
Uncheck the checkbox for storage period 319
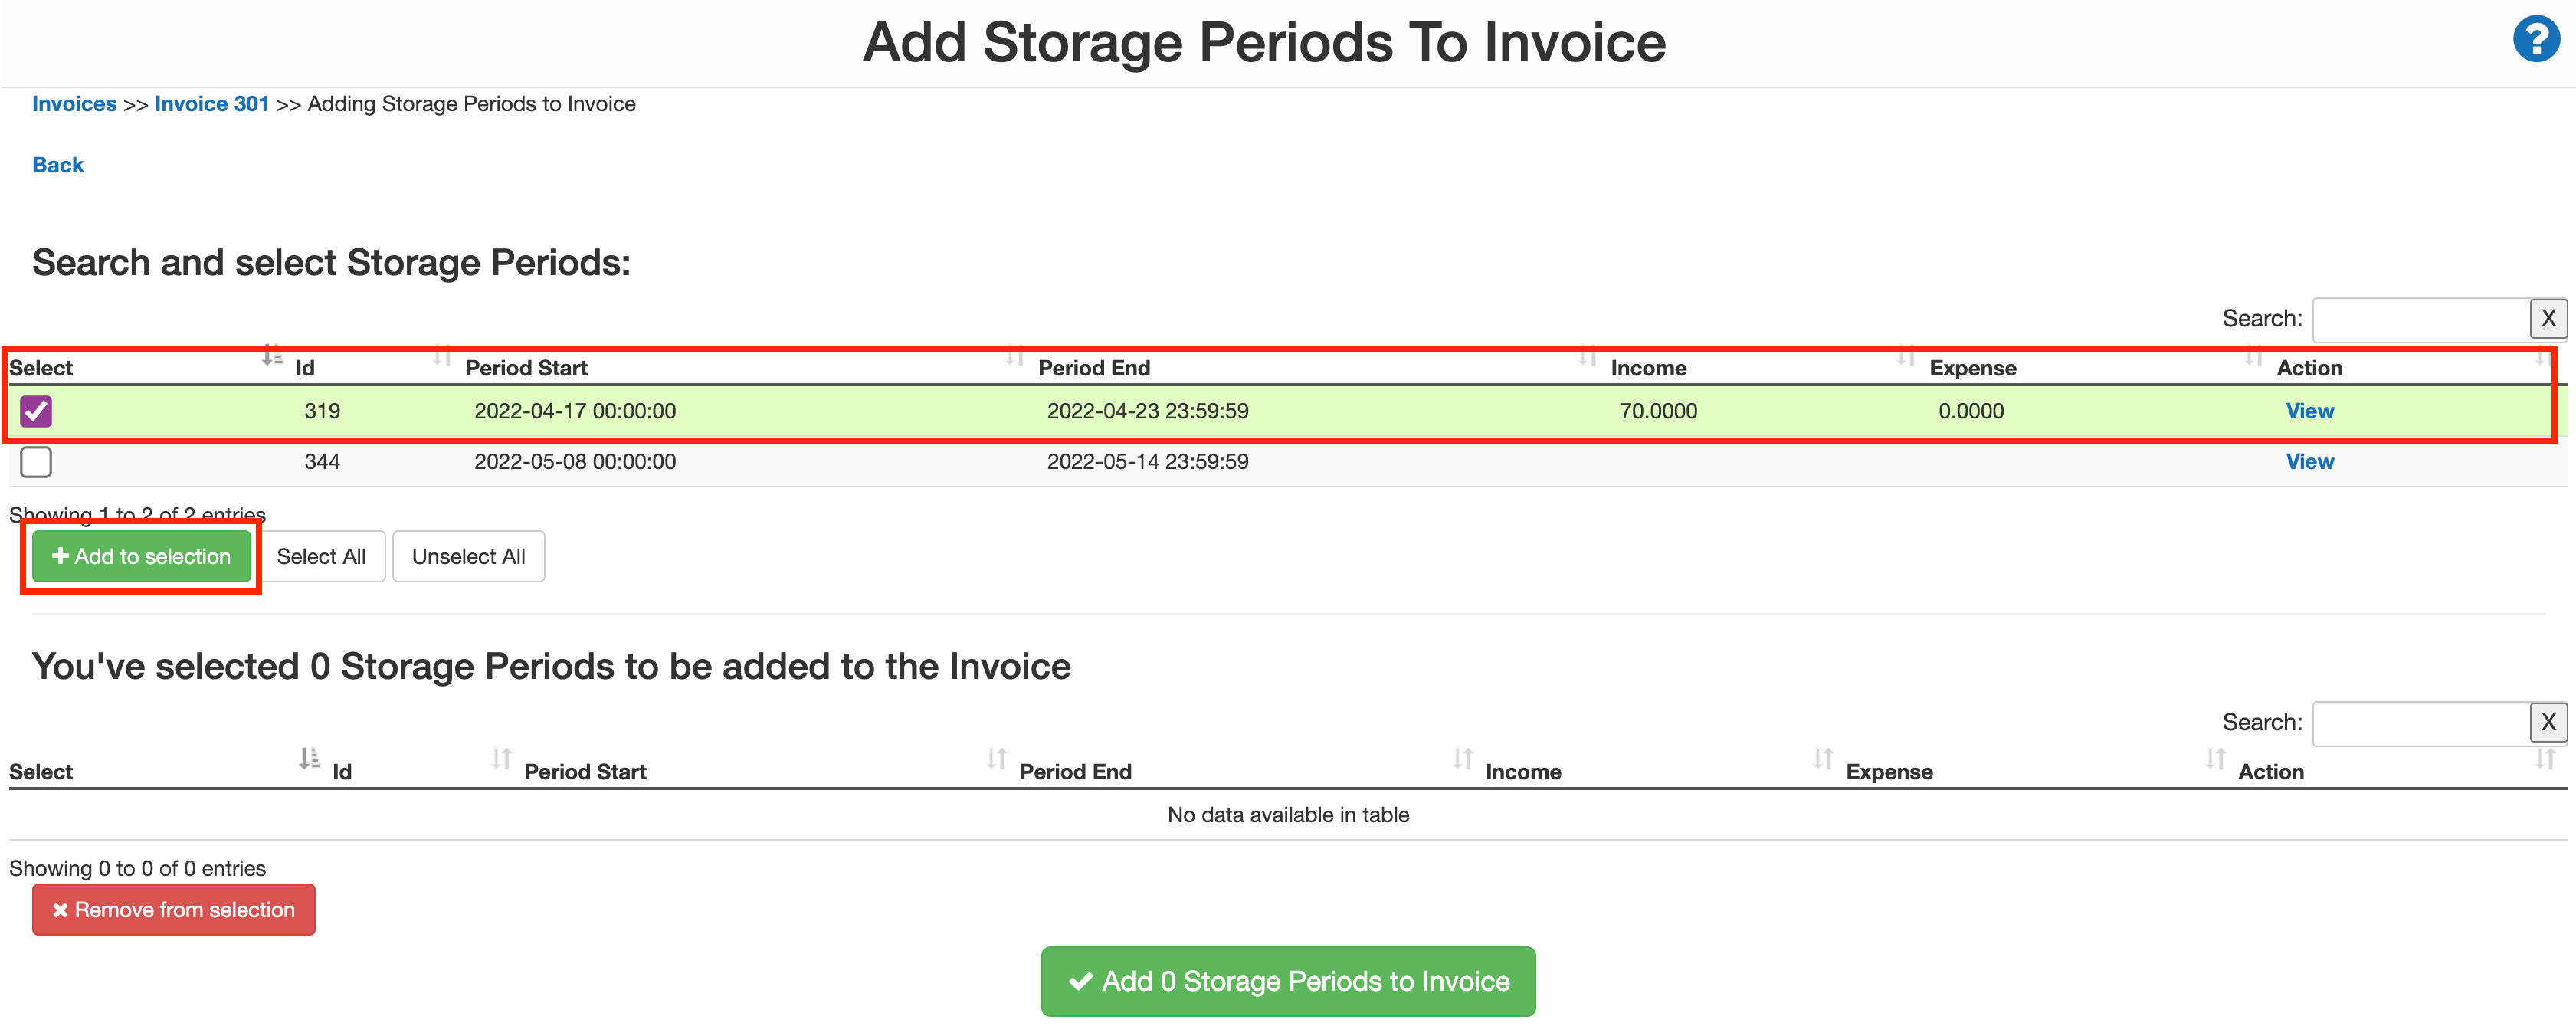(x=35, y=411)
